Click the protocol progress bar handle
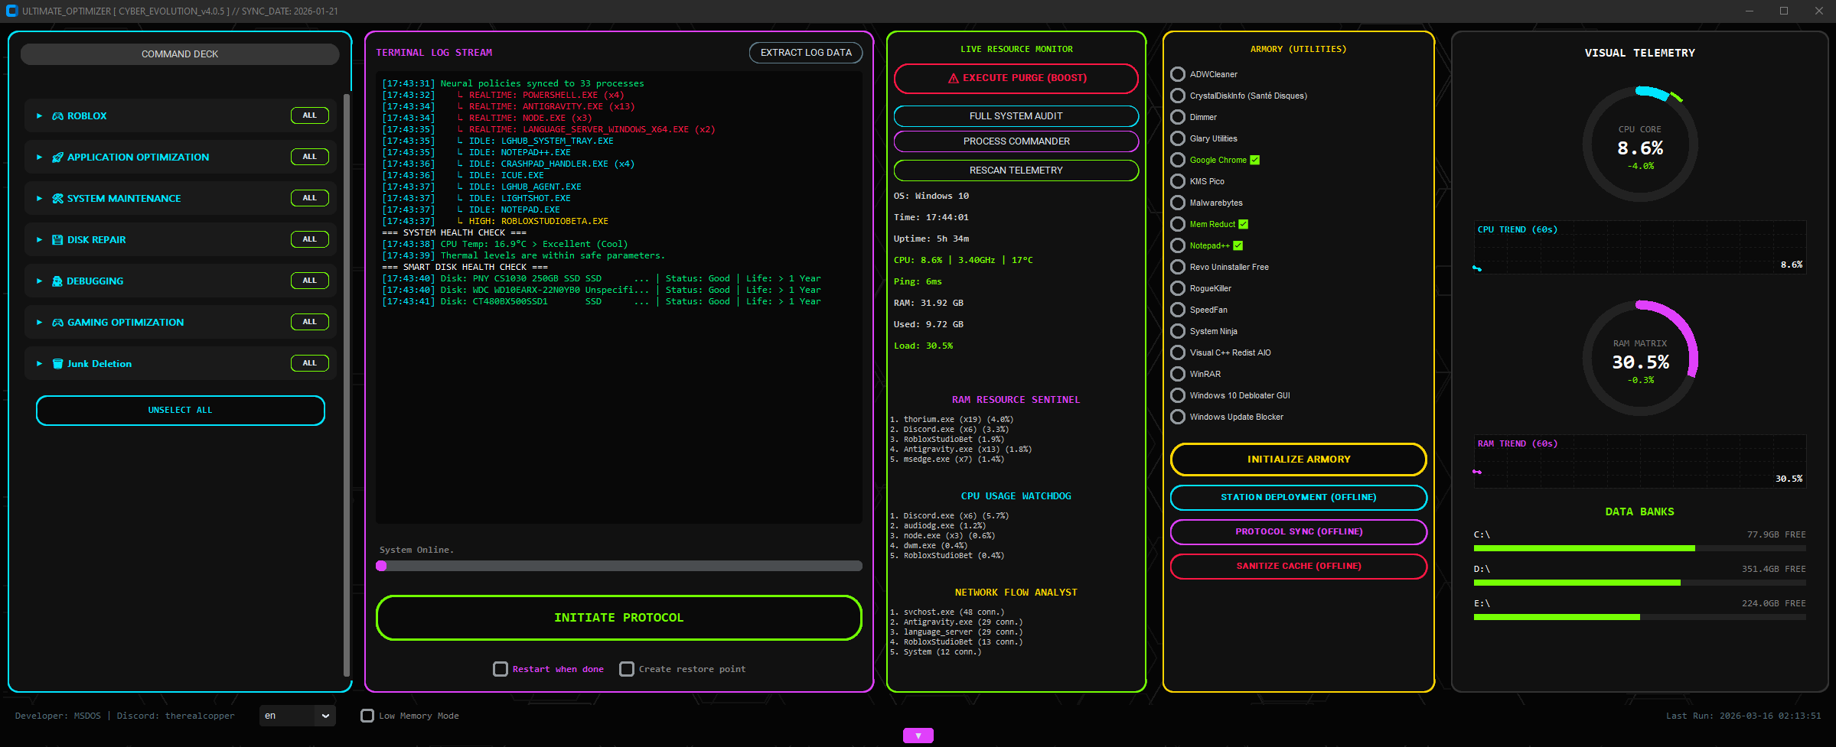Screen dimensions: 1836x747 pyautogui.click(x=381, y=566)
